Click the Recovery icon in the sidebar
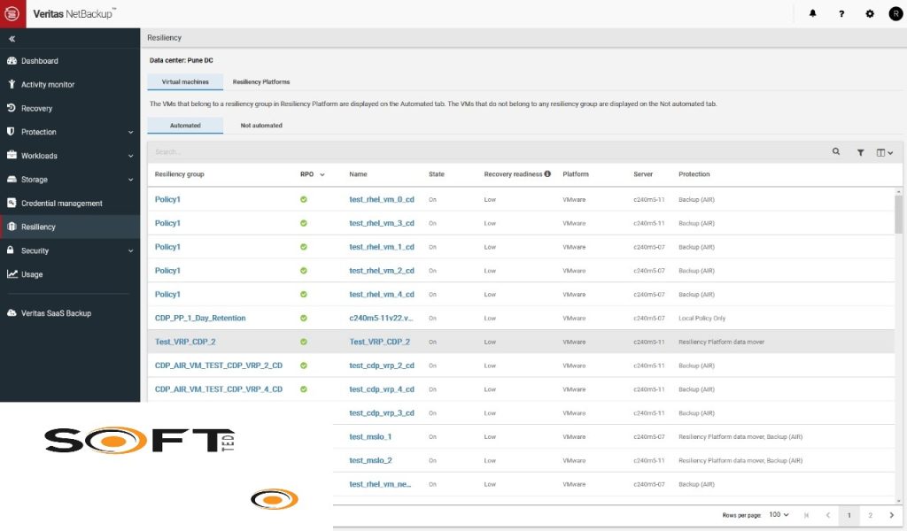Viewport: 907px width, 531px height. point(12,107)
